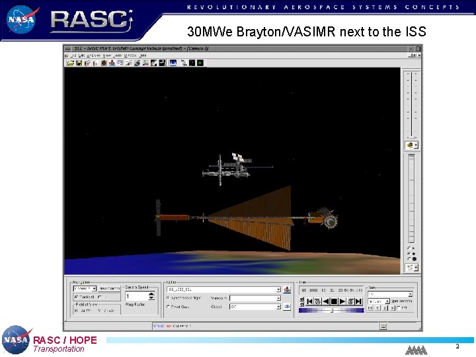This screenshot has width=476, height=357.
Task: Click the New Camera button
Action: [110, 289]
